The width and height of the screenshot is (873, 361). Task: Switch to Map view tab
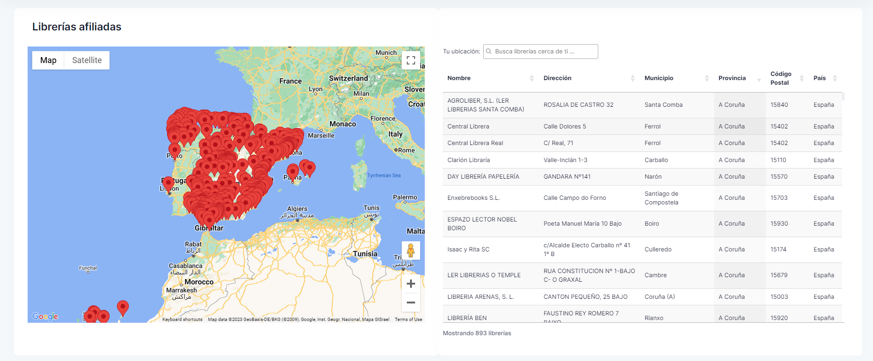tap(48, 60)
